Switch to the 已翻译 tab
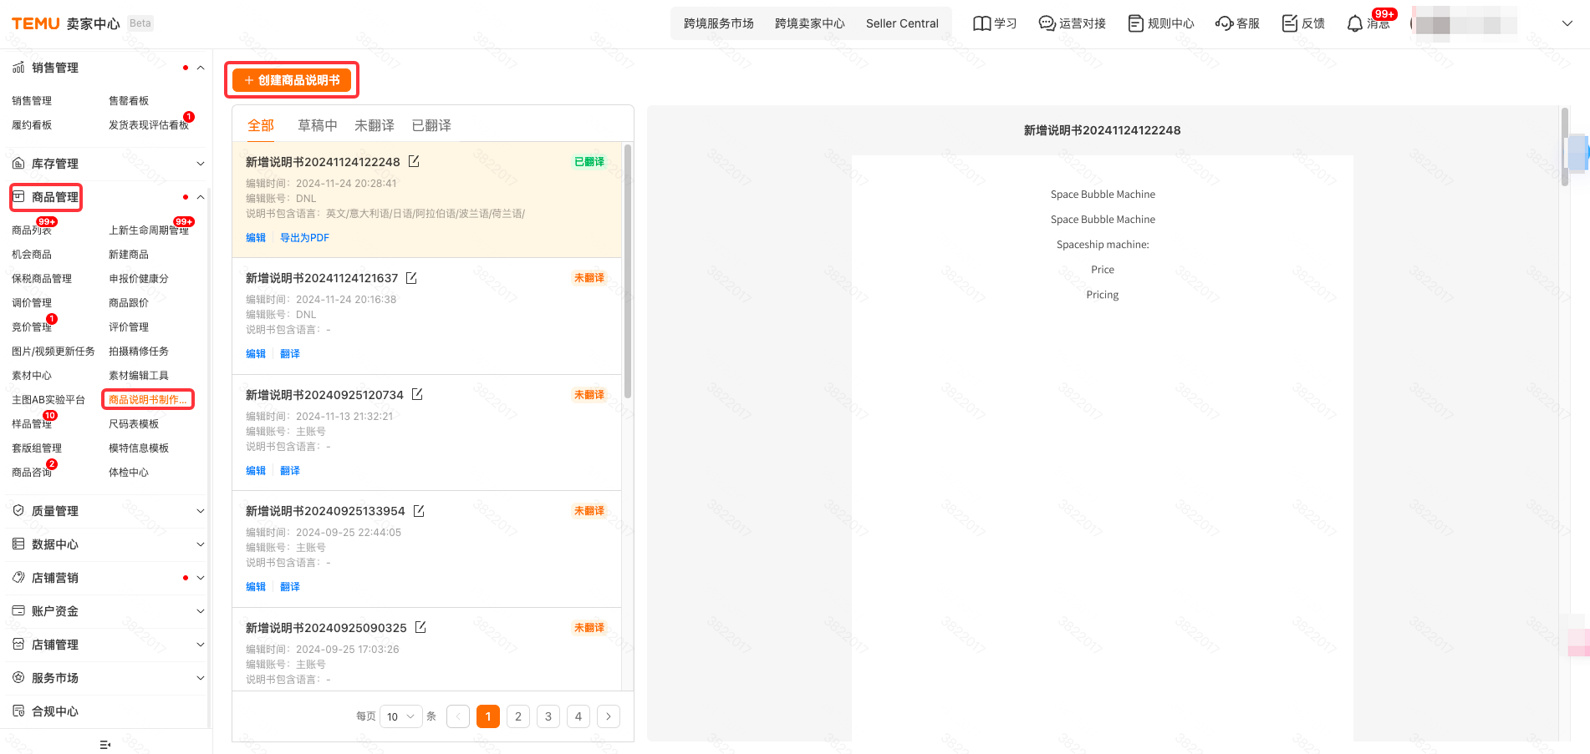The height and width of the screenshot is (754, 1590). point(431,125)
